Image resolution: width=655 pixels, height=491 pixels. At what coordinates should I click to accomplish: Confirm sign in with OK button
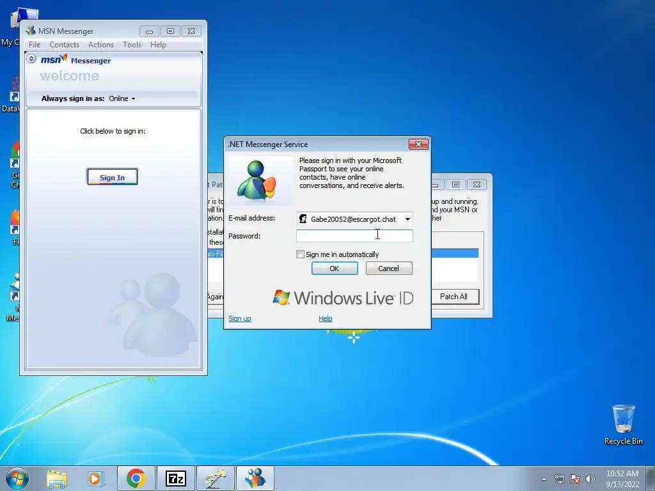335,269
